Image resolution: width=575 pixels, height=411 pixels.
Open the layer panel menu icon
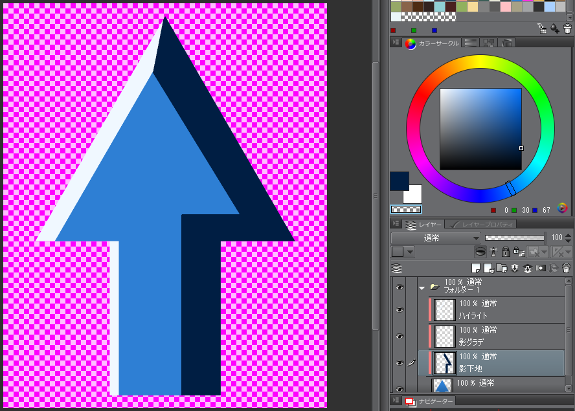click(396, 223)
